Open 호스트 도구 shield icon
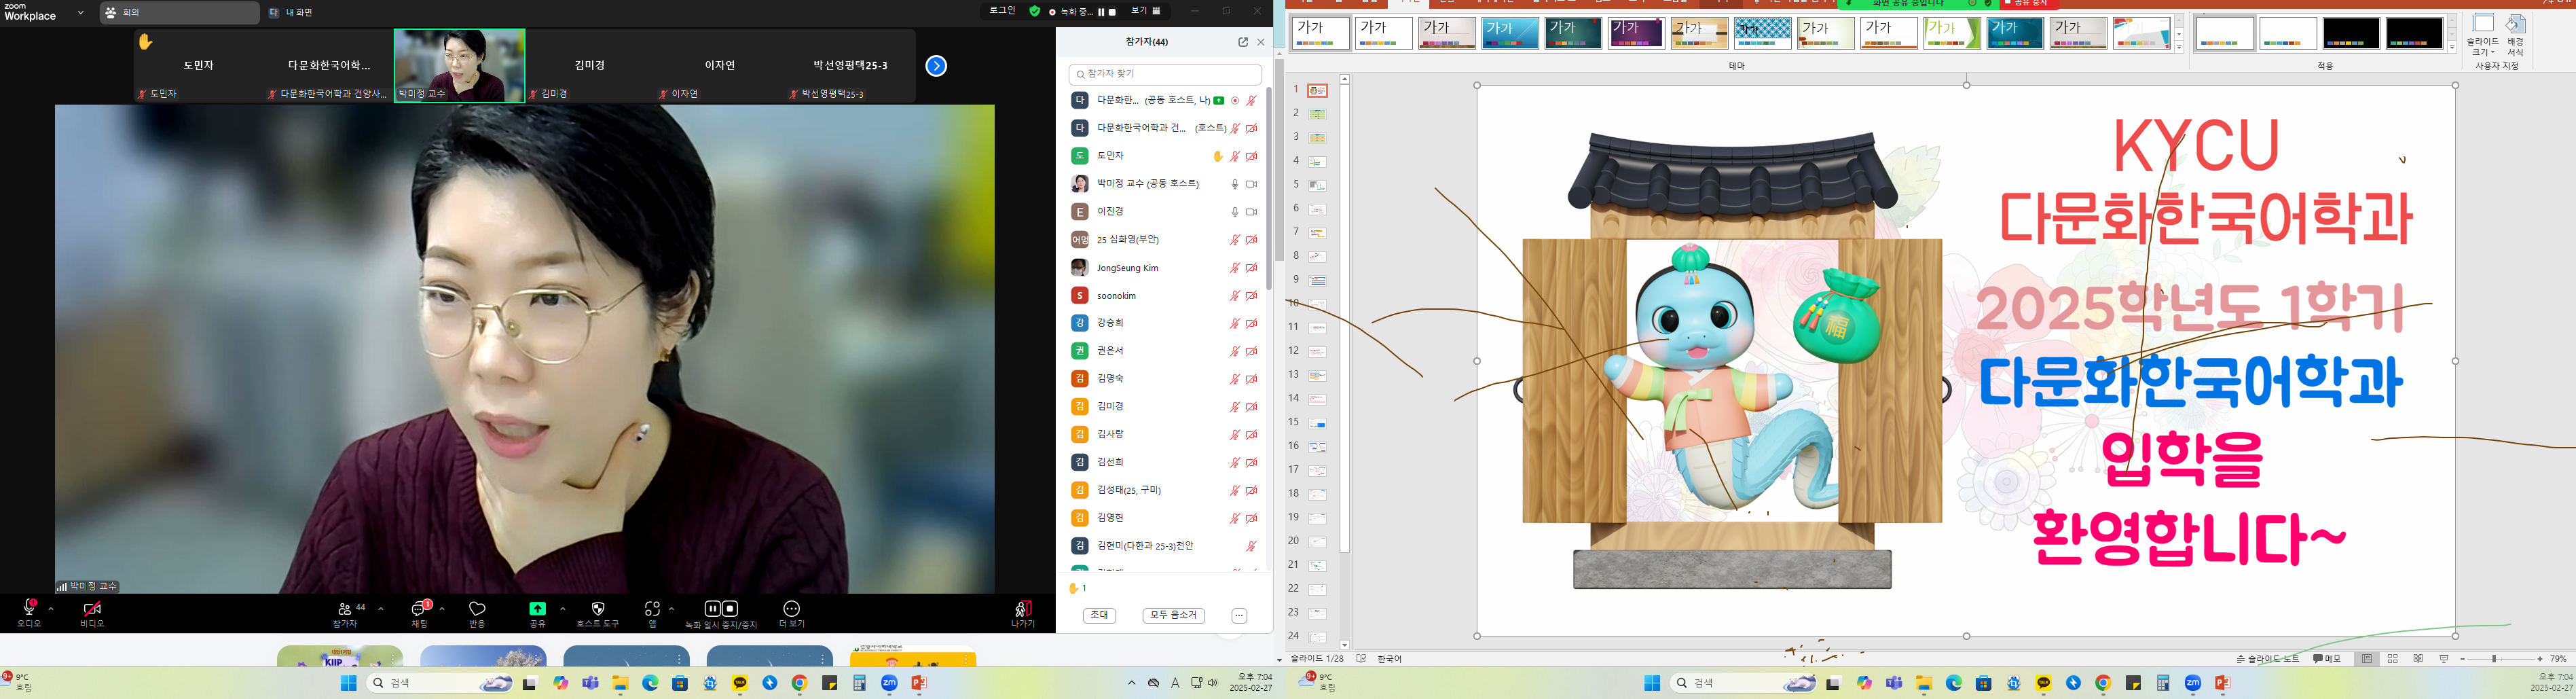 click(598, 608)
